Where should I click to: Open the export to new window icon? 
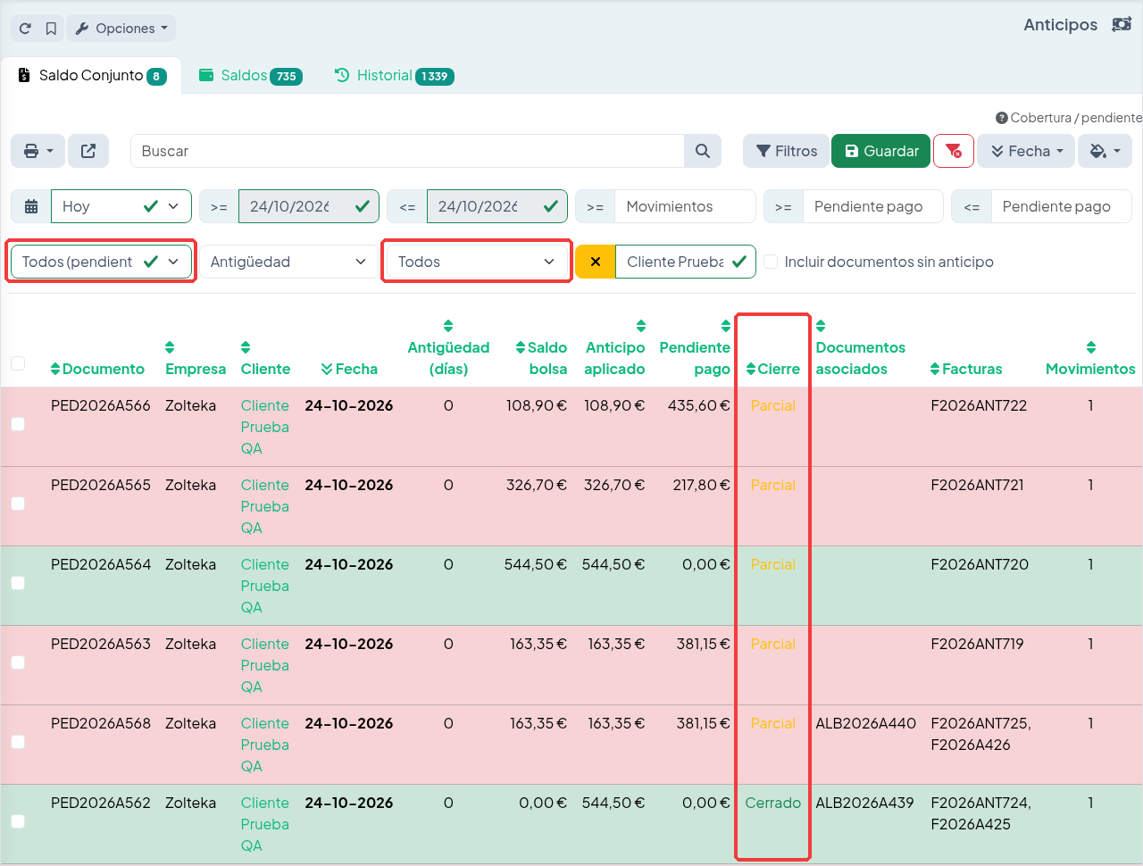(88, 151)
